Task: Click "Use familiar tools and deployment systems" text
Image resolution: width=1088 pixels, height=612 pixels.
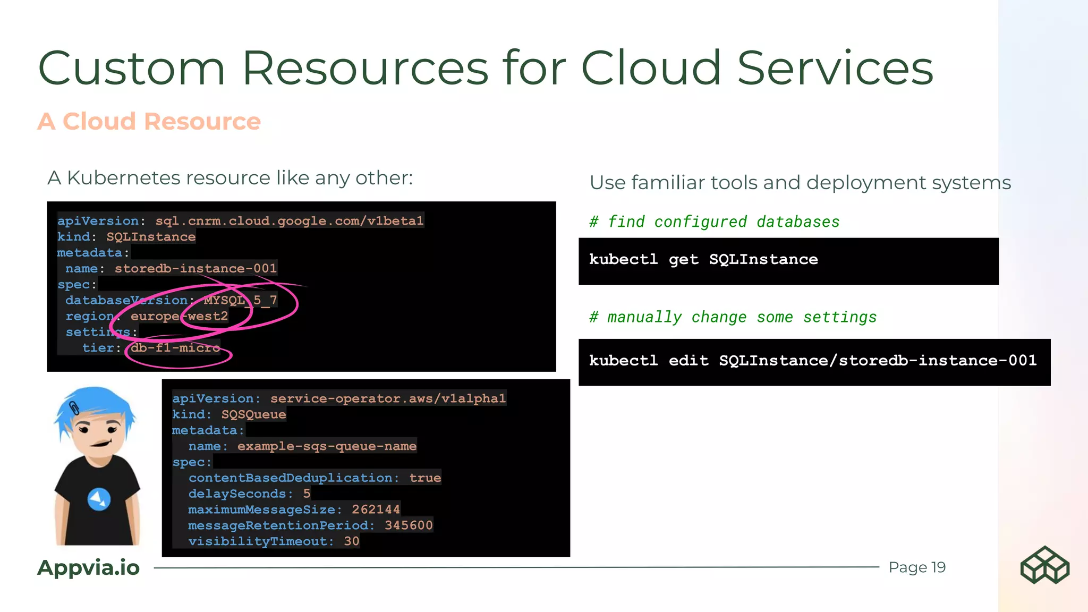Action: click(x=800, y=183)
